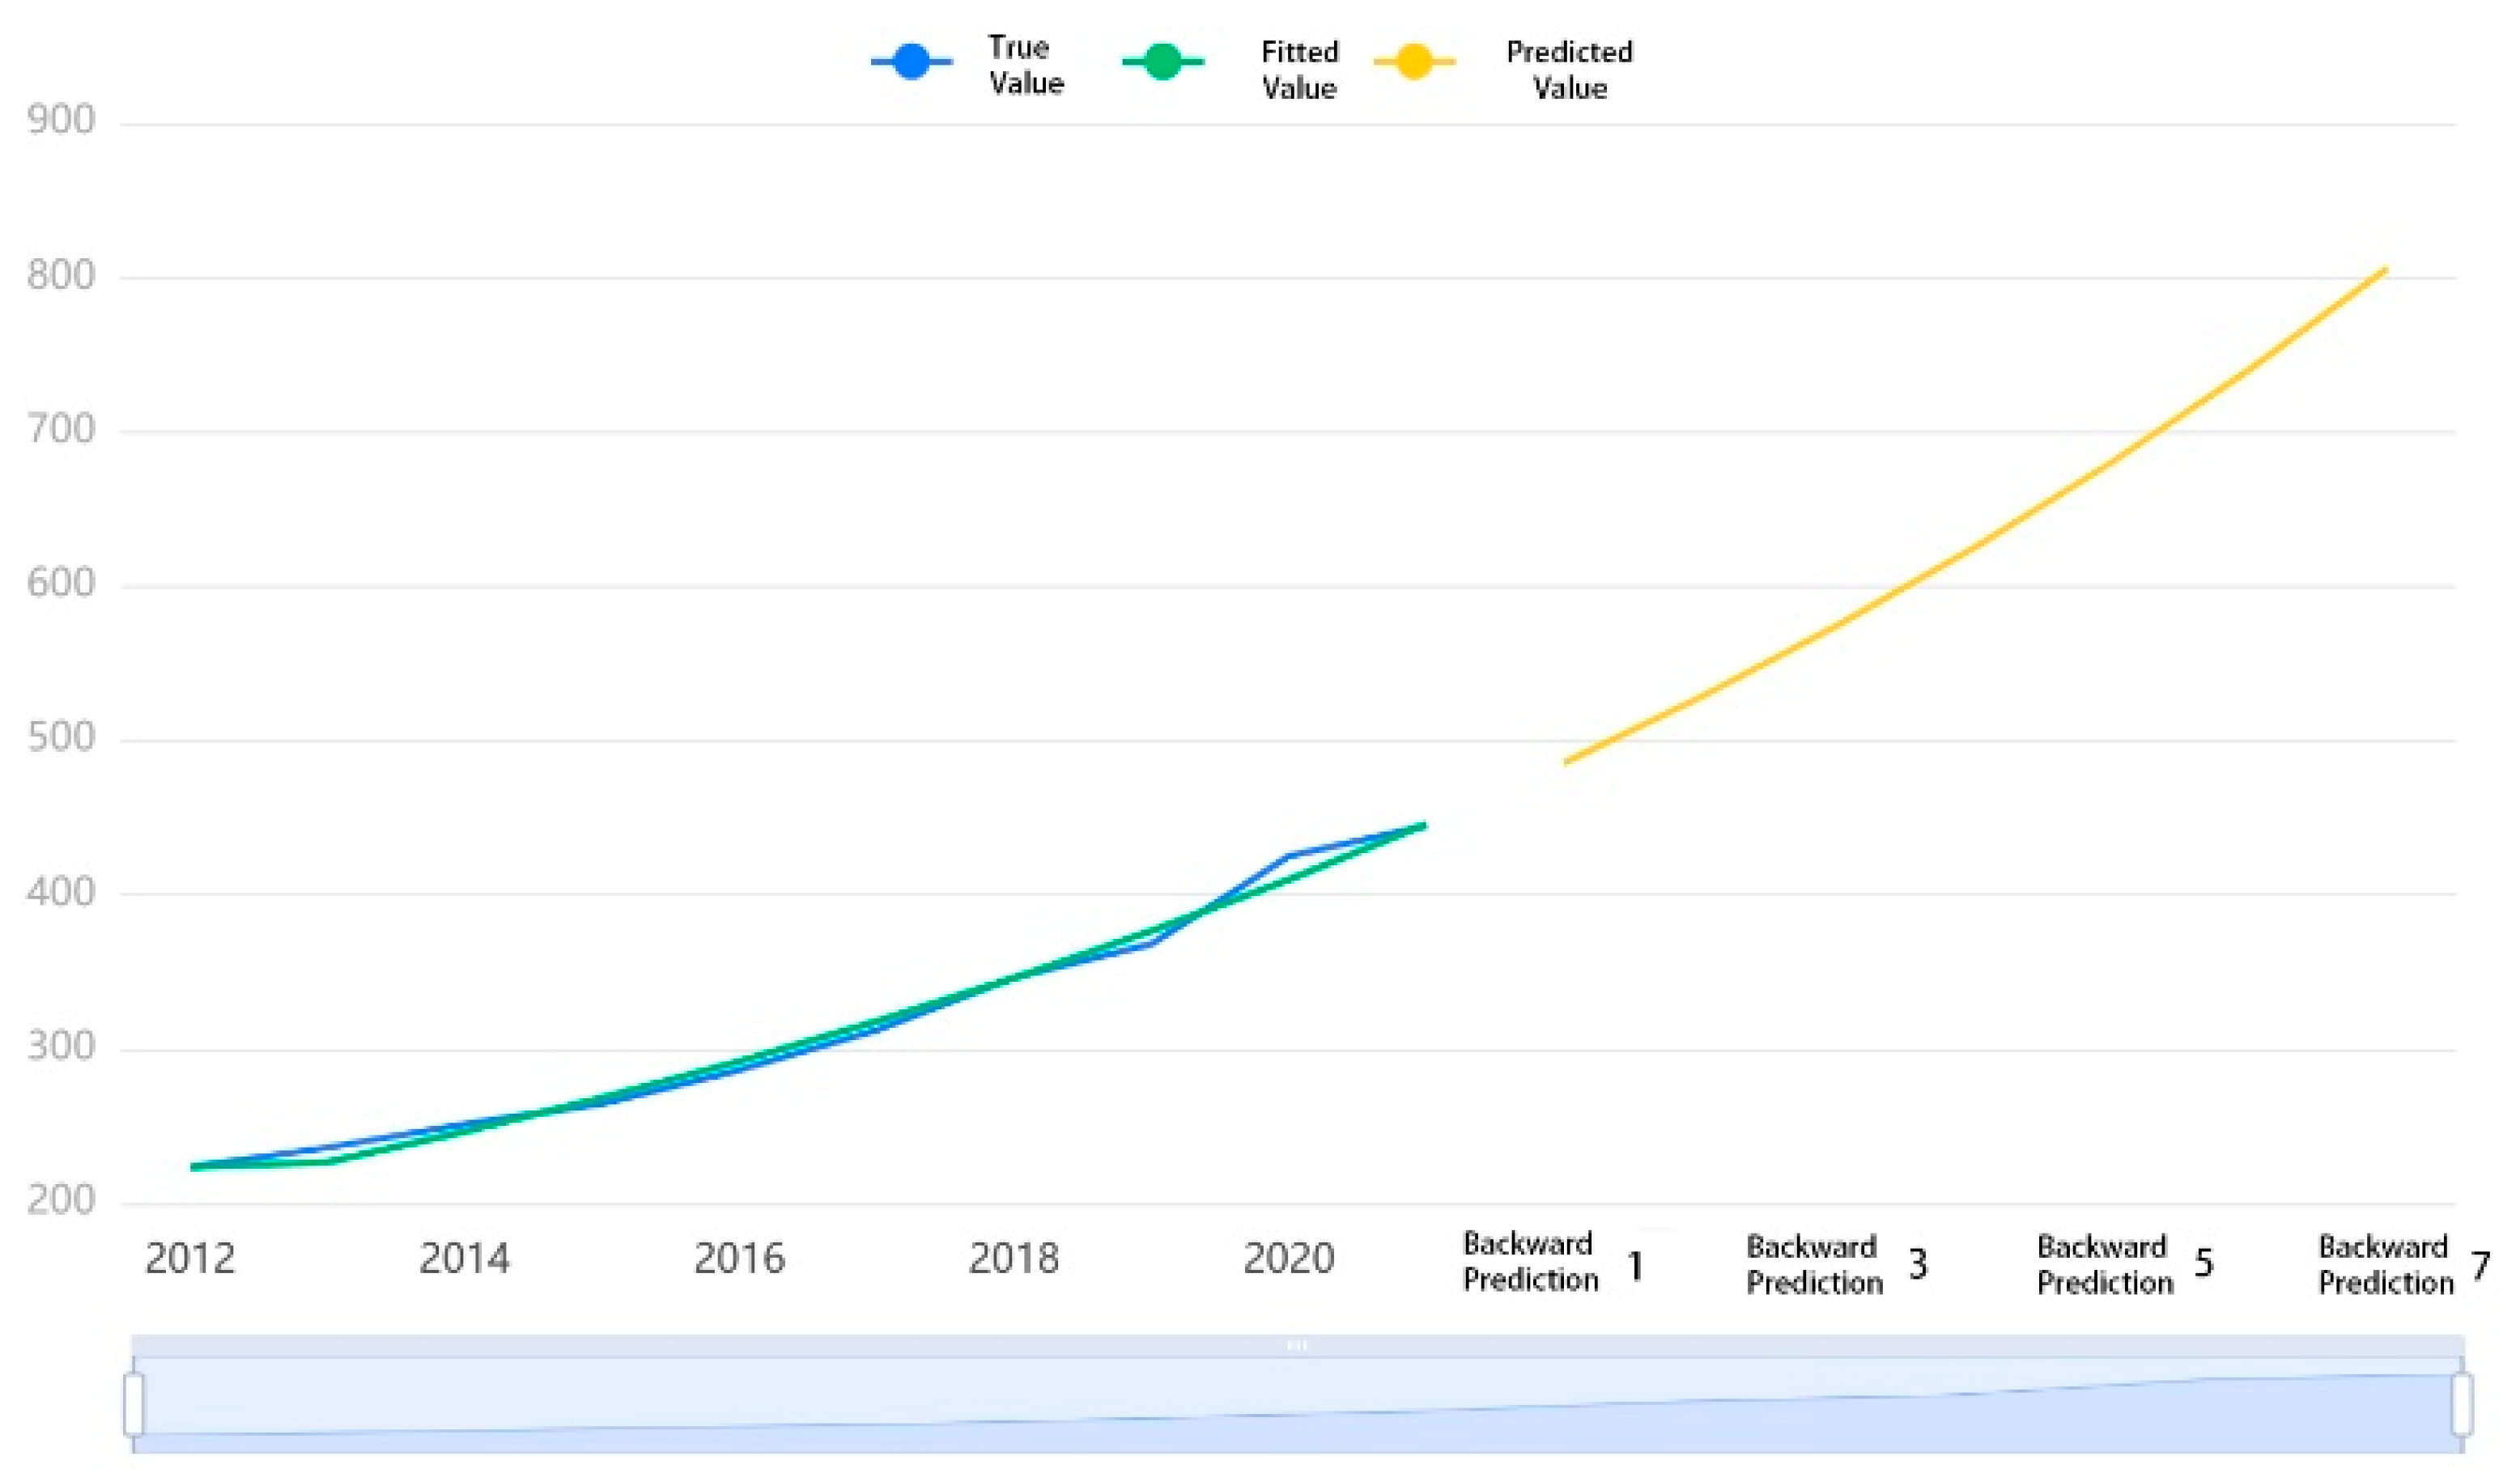Click the 2018 x-axis label
Image resolution: width=2520 pixels, height=1469 pixels.
(x=1013, y=1258)
